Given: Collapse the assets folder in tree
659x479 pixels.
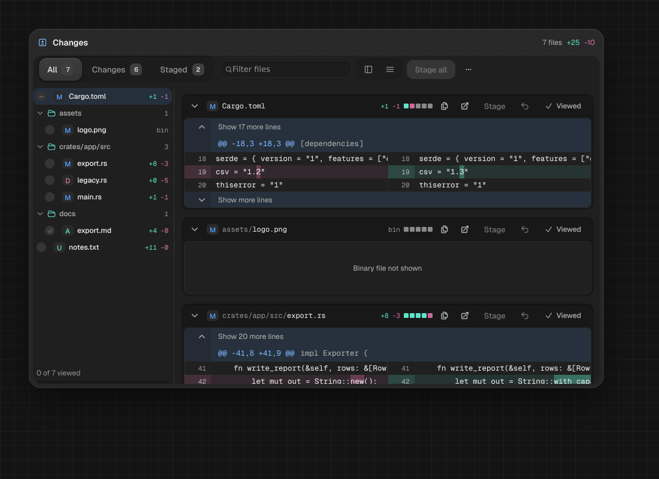Looking at the screenshot, I should [x=40, y=113].
